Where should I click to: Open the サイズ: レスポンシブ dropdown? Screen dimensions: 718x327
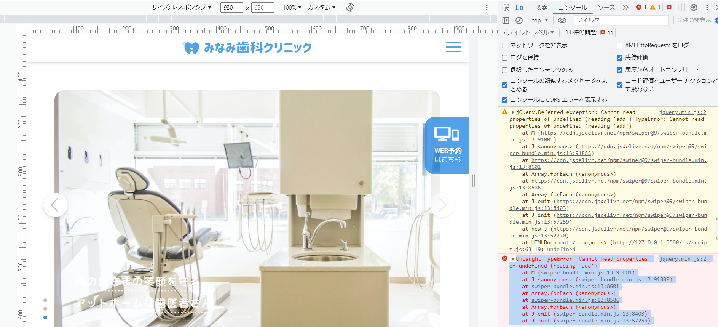[182, 7]
